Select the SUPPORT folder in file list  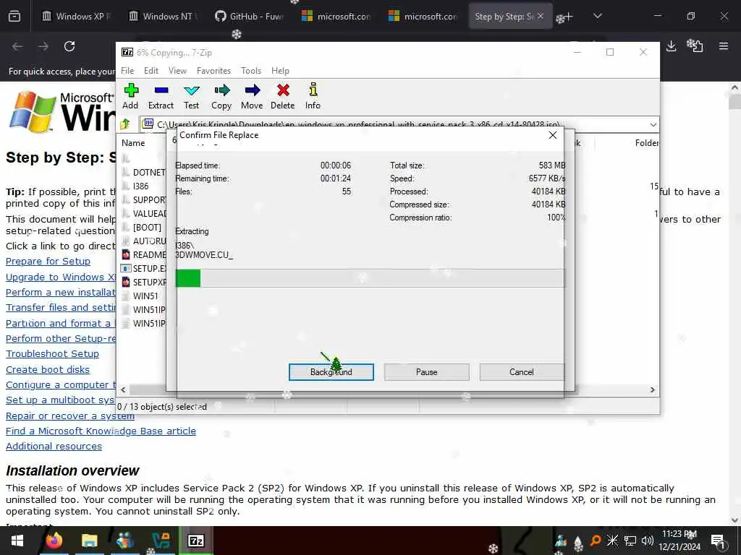click(x=144, y=199)
